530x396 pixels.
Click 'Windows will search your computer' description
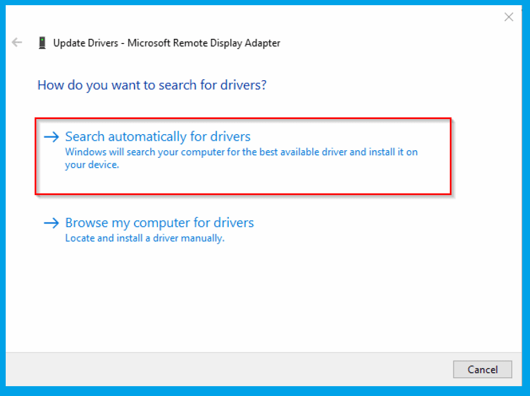pyautogui.click(x=241, y=158)
